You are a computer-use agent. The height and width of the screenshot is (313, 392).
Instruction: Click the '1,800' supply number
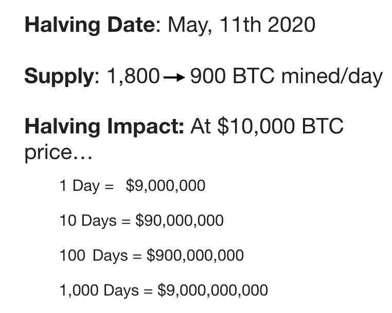133,76
